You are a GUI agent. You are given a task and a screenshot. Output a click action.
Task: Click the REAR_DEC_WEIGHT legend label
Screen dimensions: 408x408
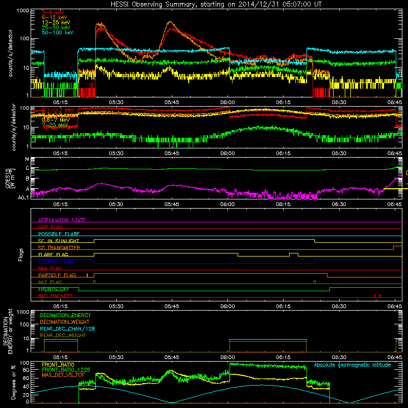click(63, 336)
